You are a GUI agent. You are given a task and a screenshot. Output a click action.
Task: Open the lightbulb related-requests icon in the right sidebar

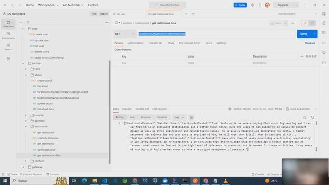(324, 52)
